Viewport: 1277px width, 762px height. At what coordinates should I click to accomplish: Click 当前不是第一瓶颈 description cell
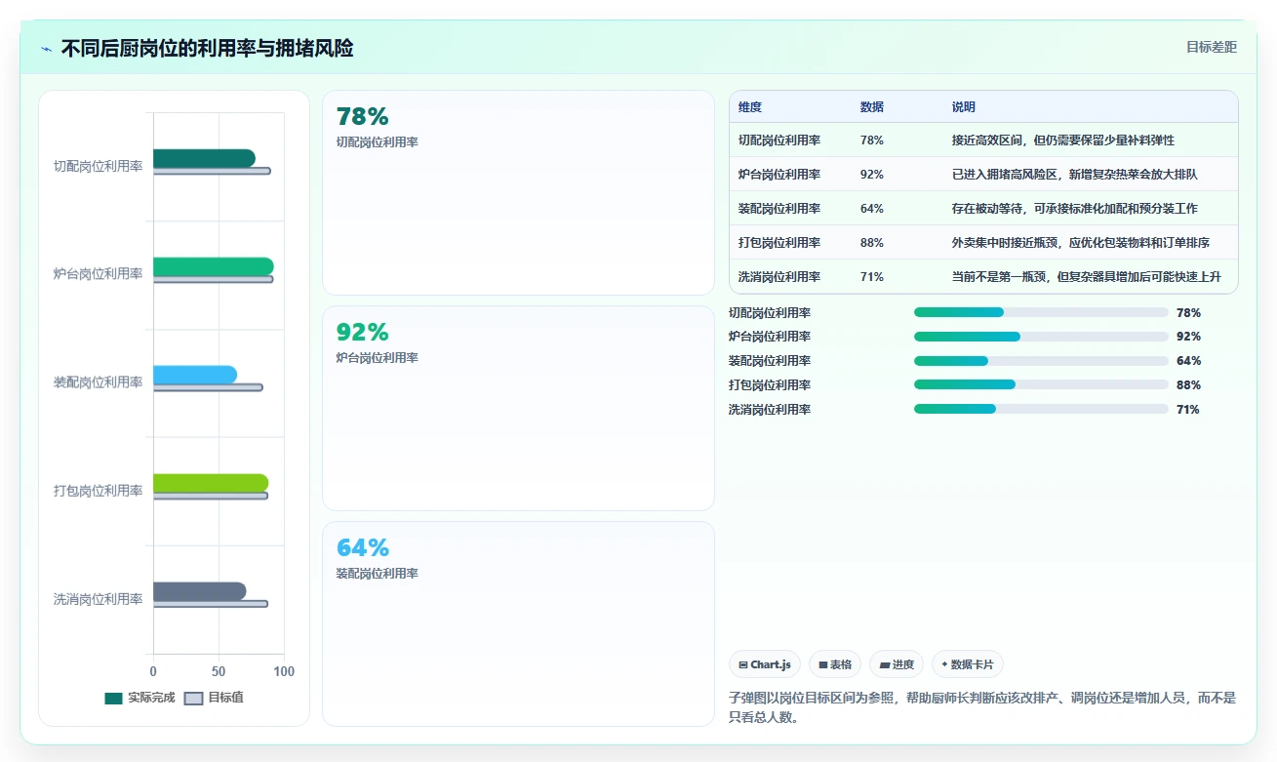1086,277
